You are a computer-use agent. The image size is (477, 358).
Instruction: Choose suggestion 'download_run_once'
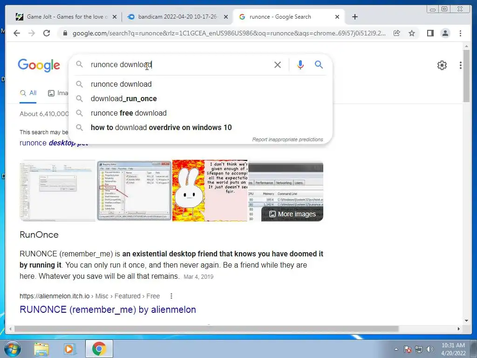pos(123,99)
